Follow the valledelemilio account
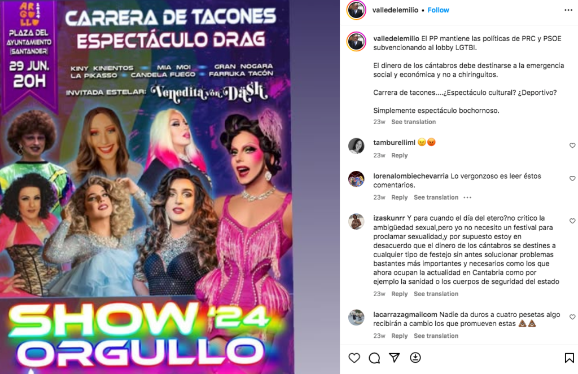The image size is (578, 374). (x=438, y=10)
